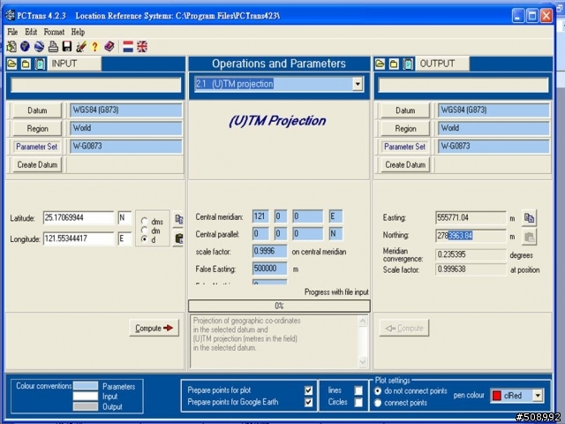
Task: Toggle Prepare points for Google Earth checkbox
Action: point(308,402)
